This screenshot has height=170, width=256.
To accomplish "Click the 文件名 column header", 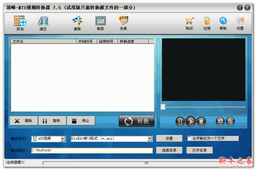I will click(x=44, y=41).
